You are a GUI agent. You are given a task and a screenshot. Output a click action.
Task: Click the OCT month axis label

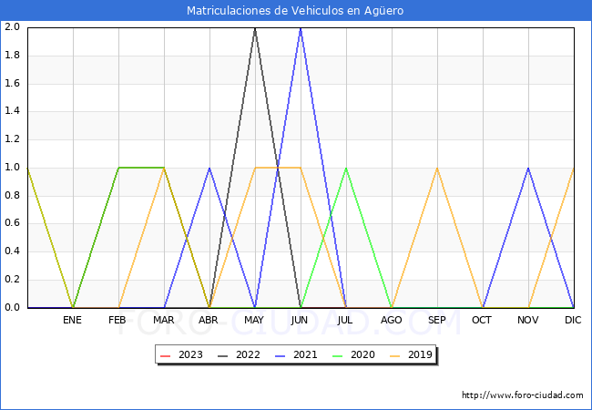[x=482, y=320]
